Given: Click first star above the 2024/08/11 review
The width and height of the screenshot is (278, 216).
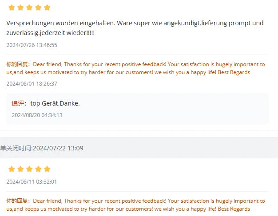Looking at the screenshot, I should click(x=12, y=169).
